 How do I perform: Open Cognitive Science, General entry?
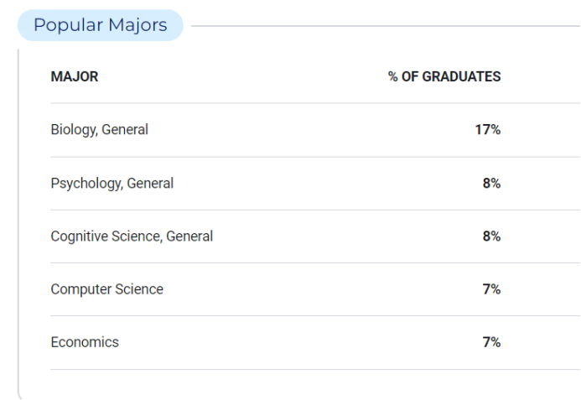click(132, 236)
